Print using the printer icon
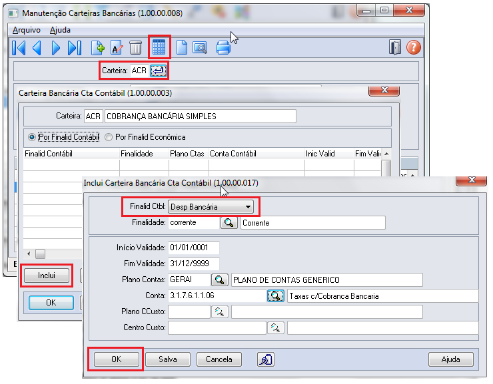Viewport: 493px width, 384px height. click(x=223, y=48)
